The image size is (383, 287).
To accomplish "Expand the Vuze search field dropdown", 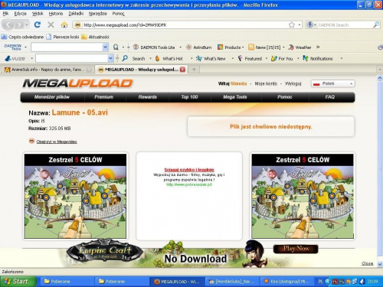I will tap(110, 58).
